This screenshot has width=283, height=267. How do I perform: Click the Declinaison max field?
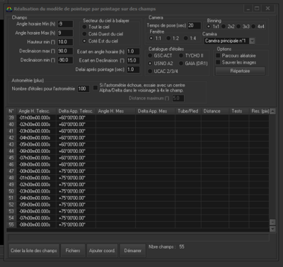(65, 51)
